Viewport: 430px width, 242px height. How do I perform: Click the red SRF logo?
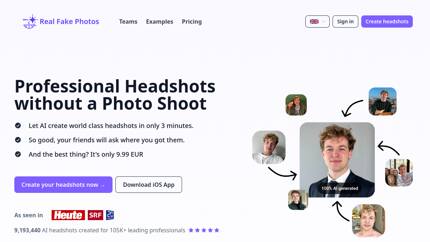click(95, 215)
